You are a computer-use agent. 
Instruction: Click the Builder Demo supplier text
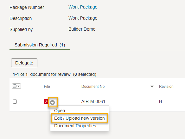point(82,29)
